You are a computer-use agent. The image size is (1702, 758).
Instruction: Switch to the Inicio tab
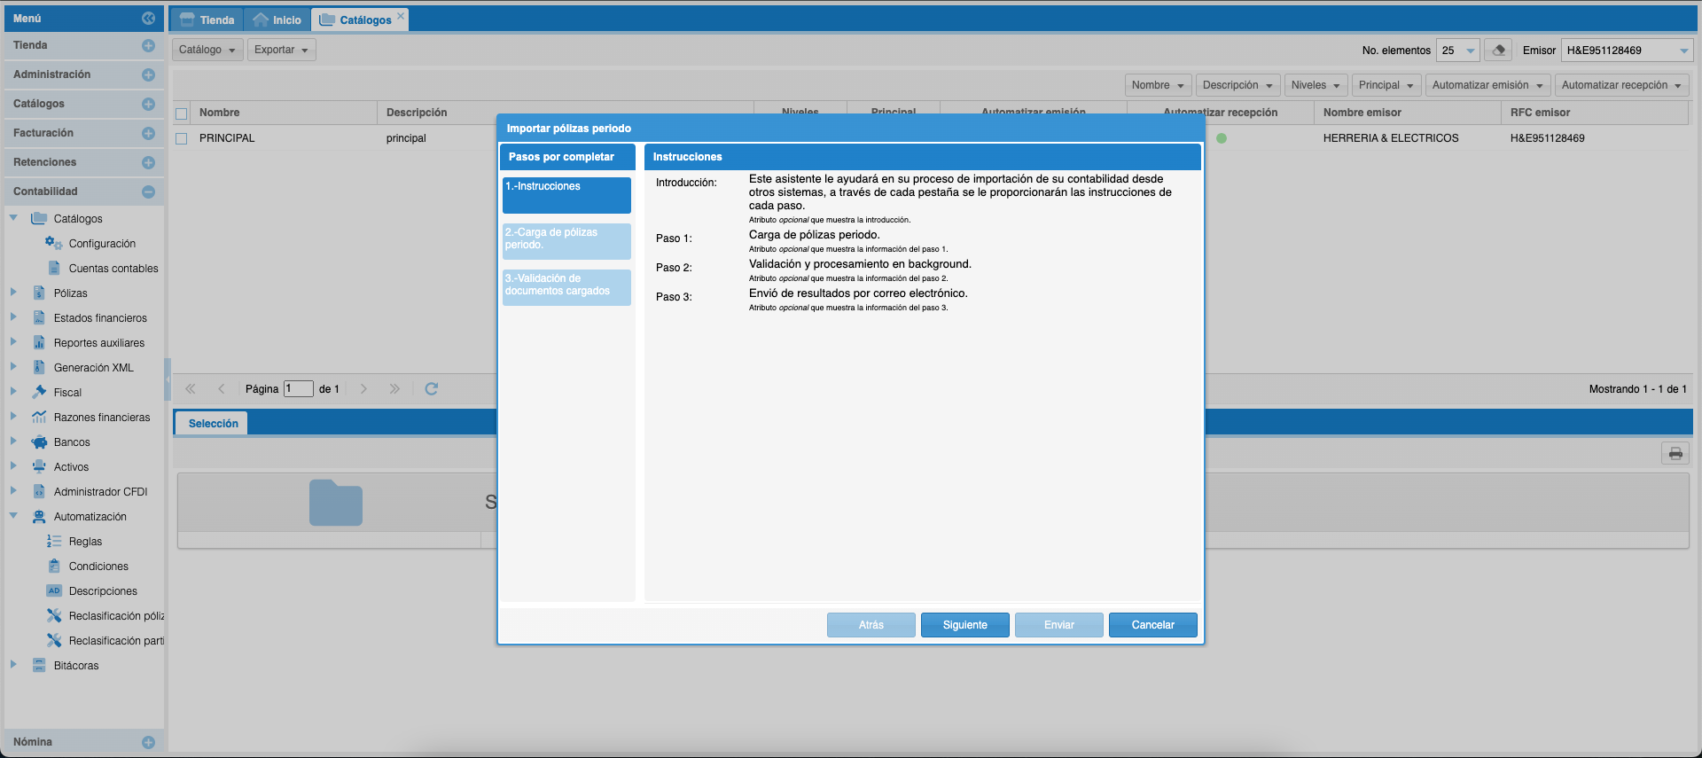277,20
